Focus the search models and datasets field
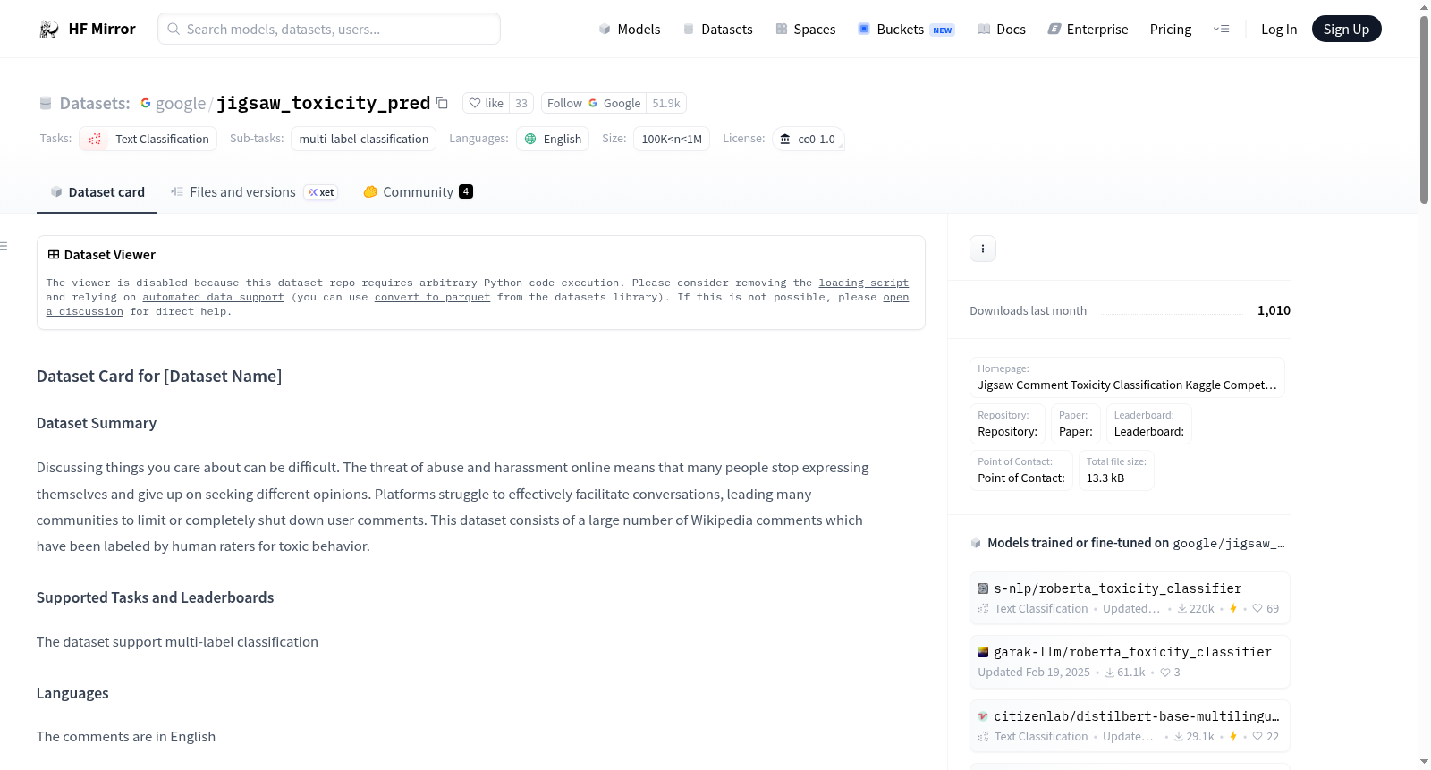Viewport: 1431px width, 770px height. coord(329,29)
